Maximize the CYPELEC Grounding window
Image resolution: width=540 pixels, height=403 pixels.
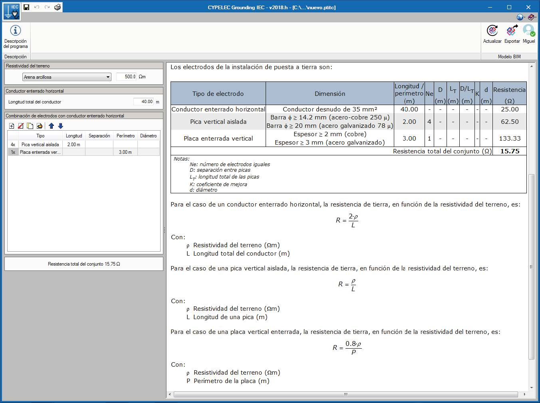(509, 7)
